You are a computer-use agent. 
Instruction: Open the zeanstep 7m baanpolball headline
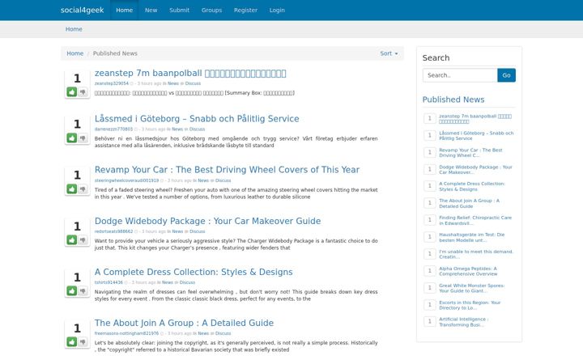(190, 73)
